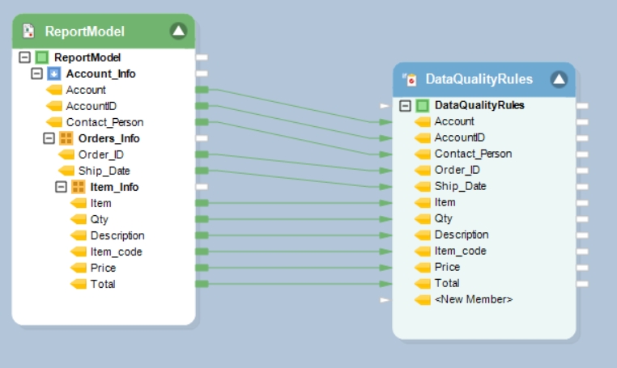Click the DataQualityRules header rules icon

pyautogui.click(x=410, y=79)
